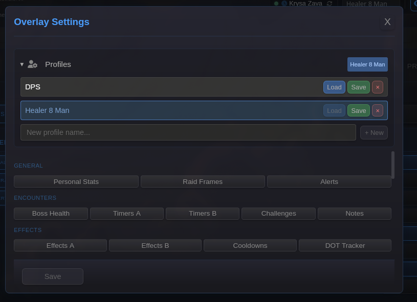Toggle the Timers A overlay

[126, 213]
